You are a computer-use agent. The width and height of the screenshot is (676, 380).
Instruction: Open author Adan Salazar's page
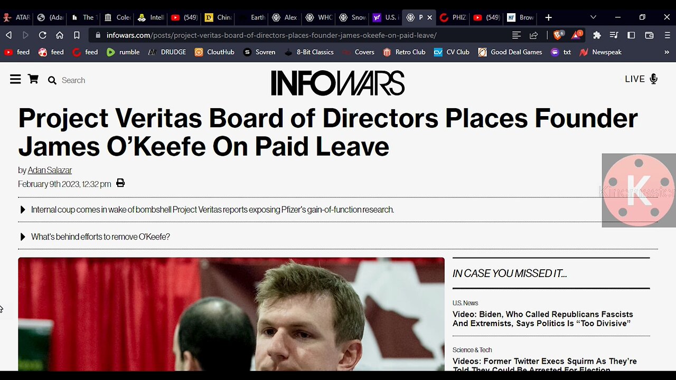[50, 170]
